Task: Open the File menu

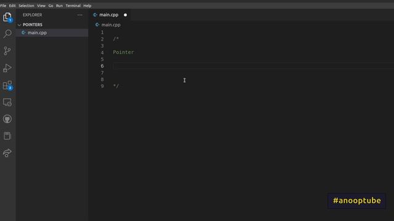Action: [x=3, y=6]
